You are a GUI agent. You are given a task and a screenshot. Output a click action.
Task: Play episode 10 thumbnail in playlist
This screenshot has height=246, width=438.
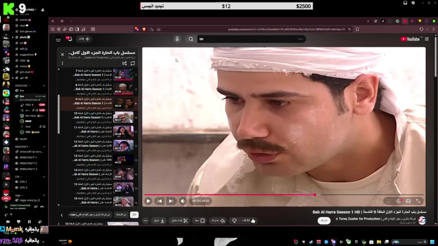(123, 117)
